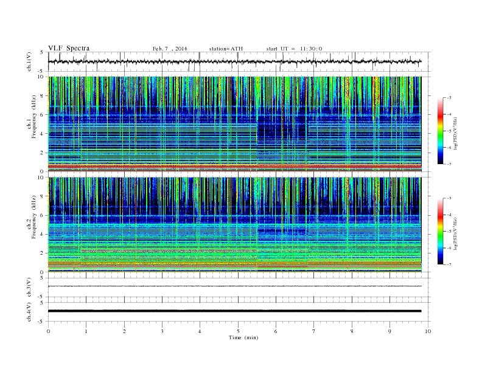
Task: Click the '2' kHz tick on ch.2 frequency axis
Action: (42, 253)
